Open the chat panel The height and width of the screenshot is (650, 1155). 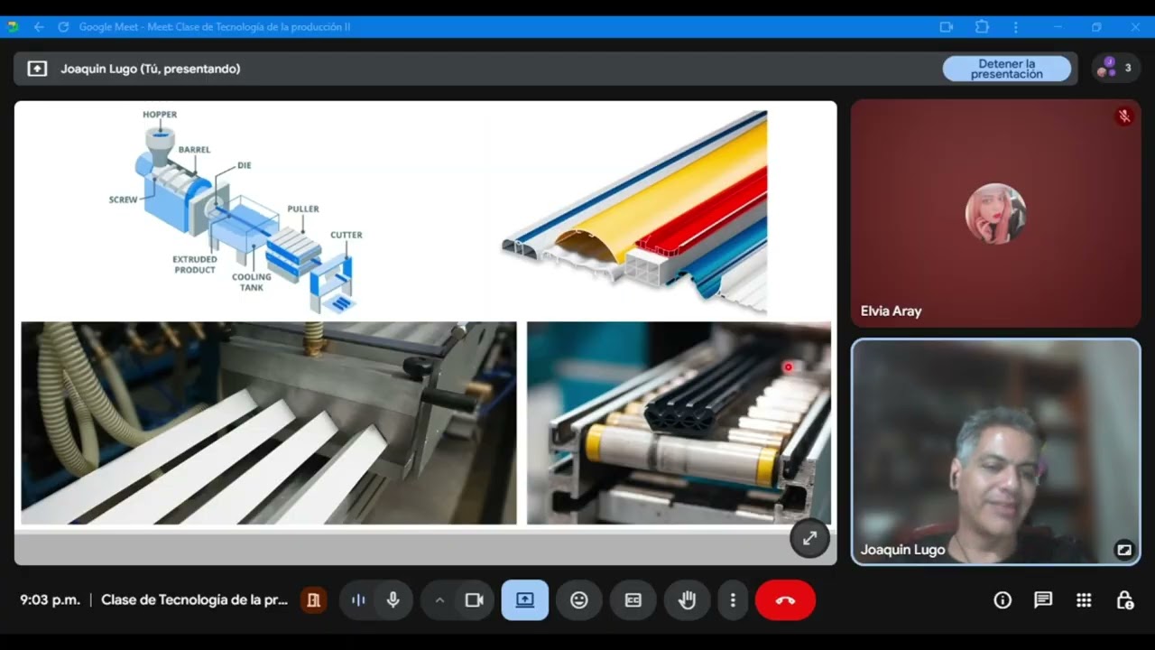click(1043, 600)
